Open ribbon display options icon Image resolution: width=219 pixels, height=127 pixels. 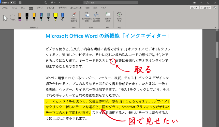194,3
